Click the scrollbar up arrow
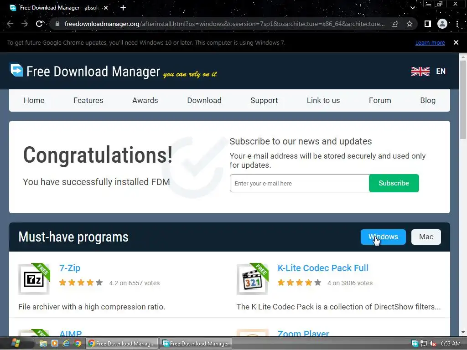467x350 pixels. [463, 57]
